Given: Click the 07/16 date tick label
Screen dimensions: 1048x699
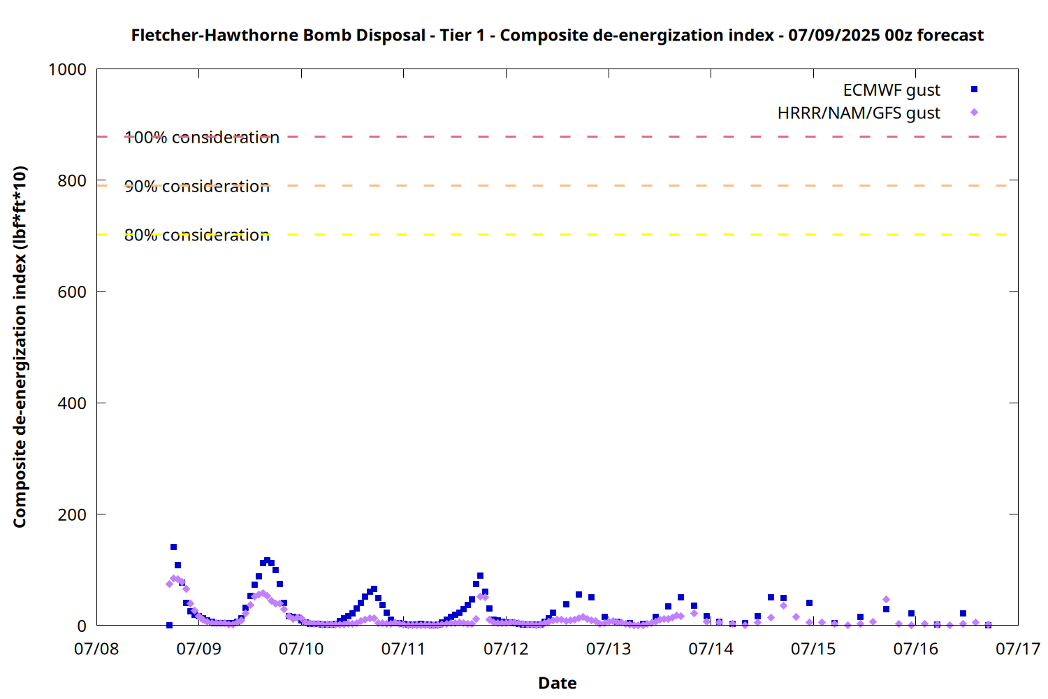Looking at the screenshot, I should 915,649.
